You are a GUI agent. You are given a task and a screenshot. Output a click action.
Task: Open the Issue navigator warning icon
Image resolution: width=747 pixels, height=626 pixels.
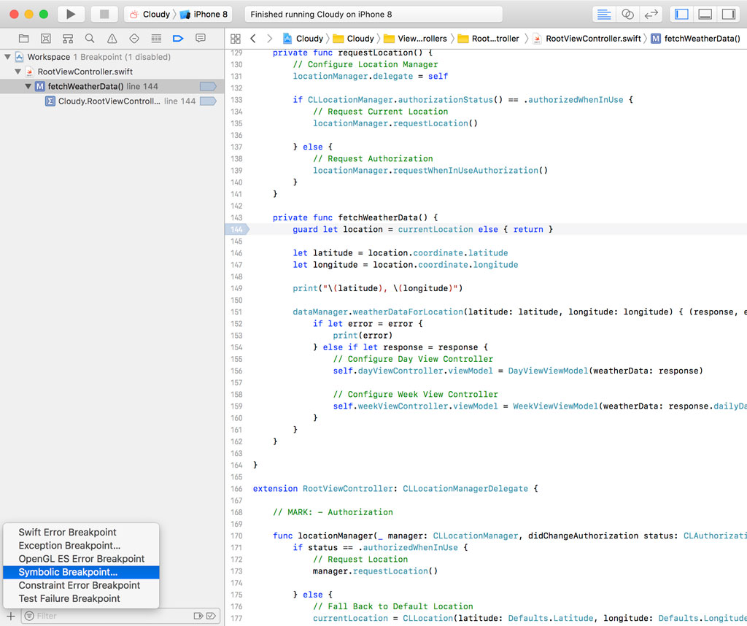[x=90, y=38]
